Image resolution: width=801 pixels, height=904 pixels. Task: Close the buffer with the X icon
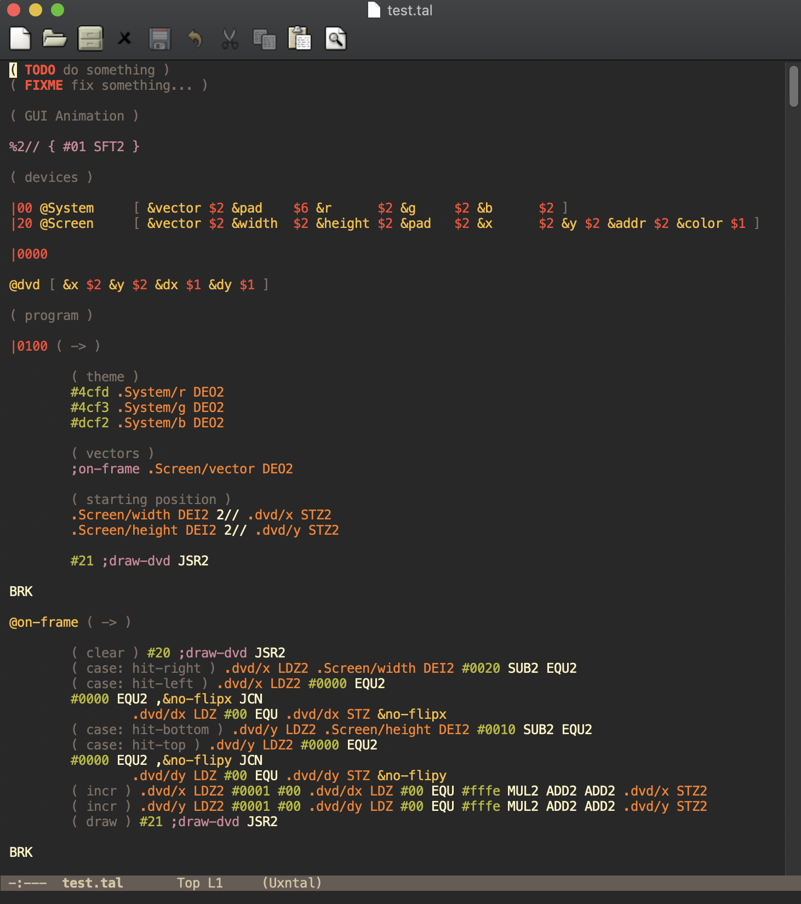pos(125,38)
